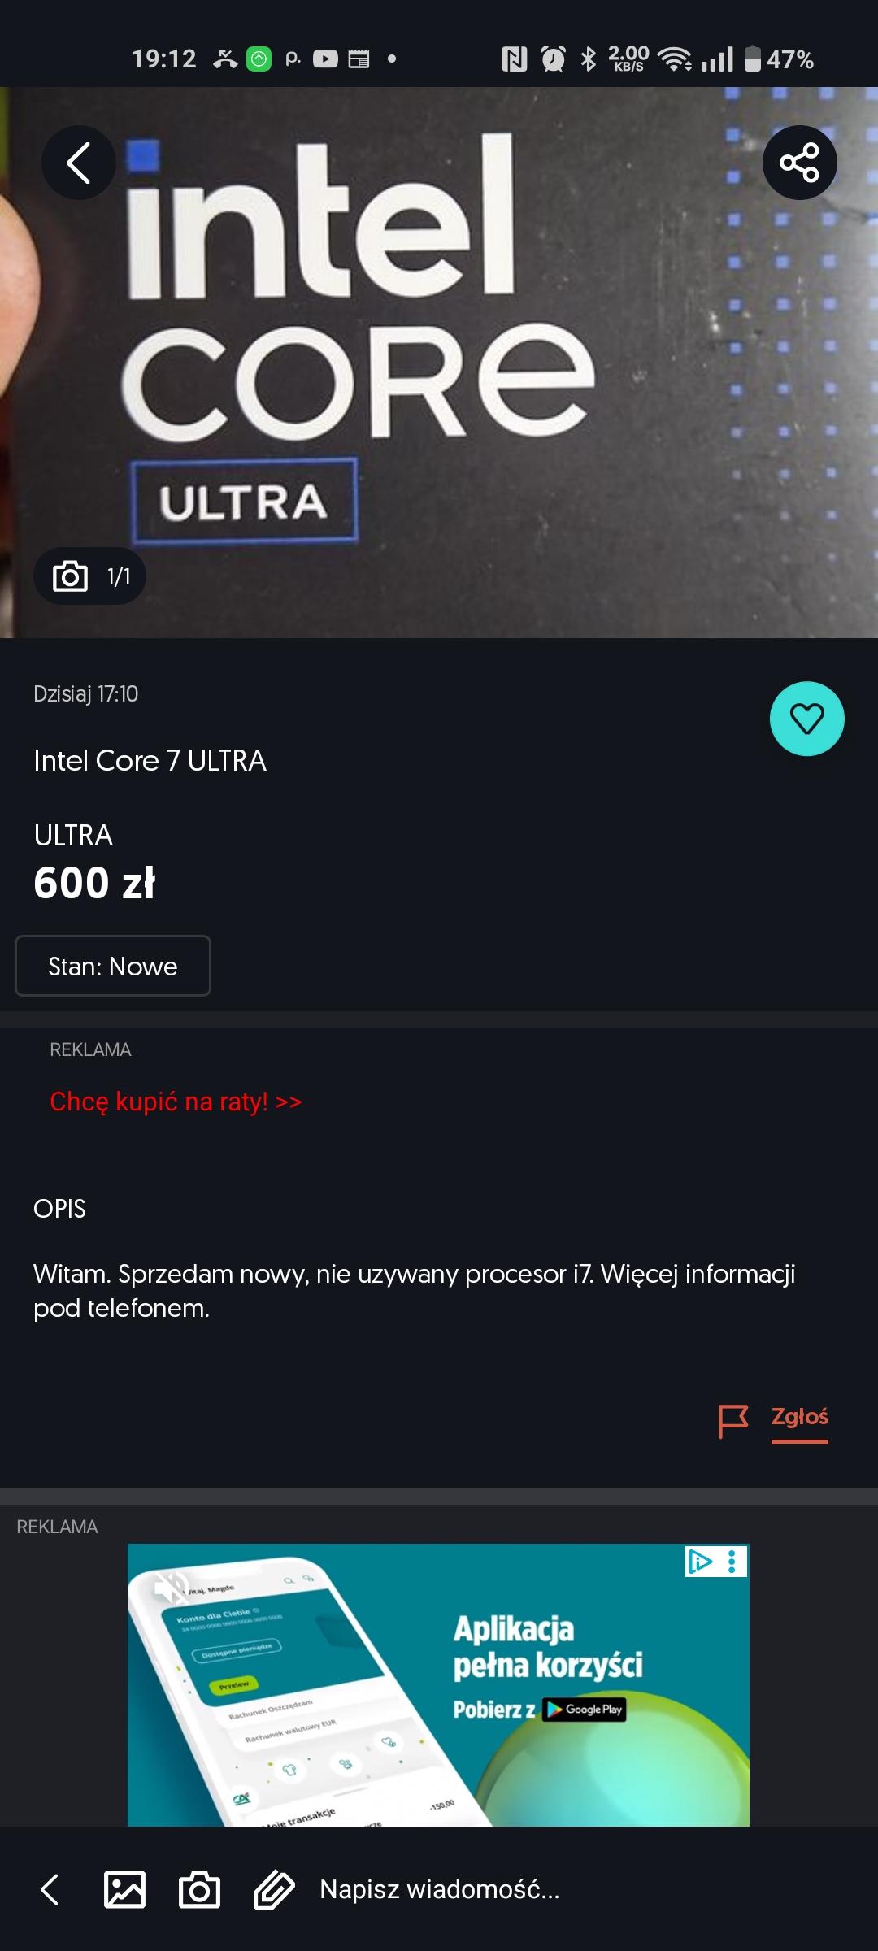This screenshot has width=878, height=1951.
Task: Open ad options three-dot menu
Action: tap(732, 1561)
